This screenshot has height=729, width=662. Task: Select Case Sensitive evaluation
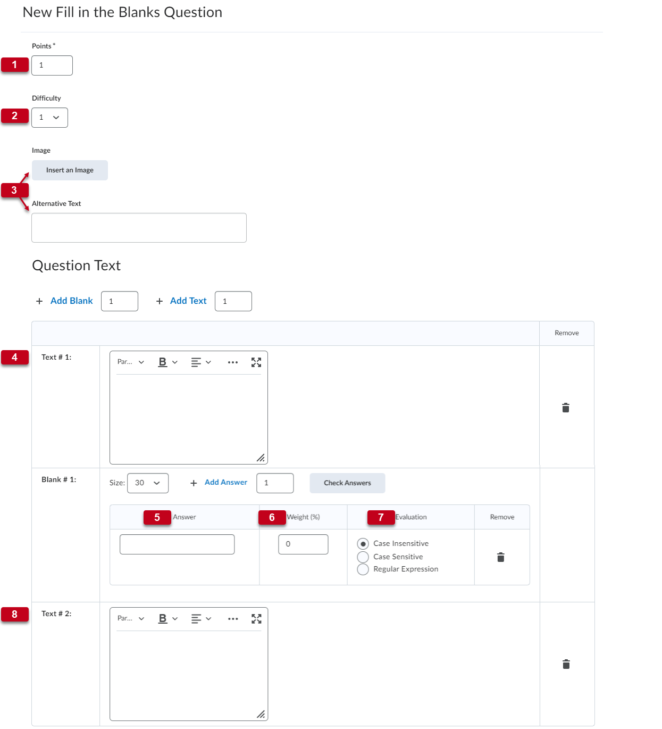coord(363,557)
